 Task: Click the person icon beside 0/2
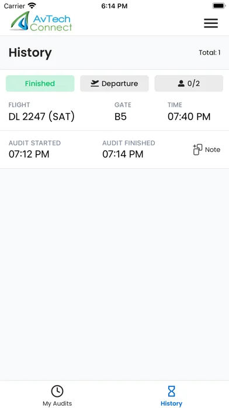click(x=181, y=83)
